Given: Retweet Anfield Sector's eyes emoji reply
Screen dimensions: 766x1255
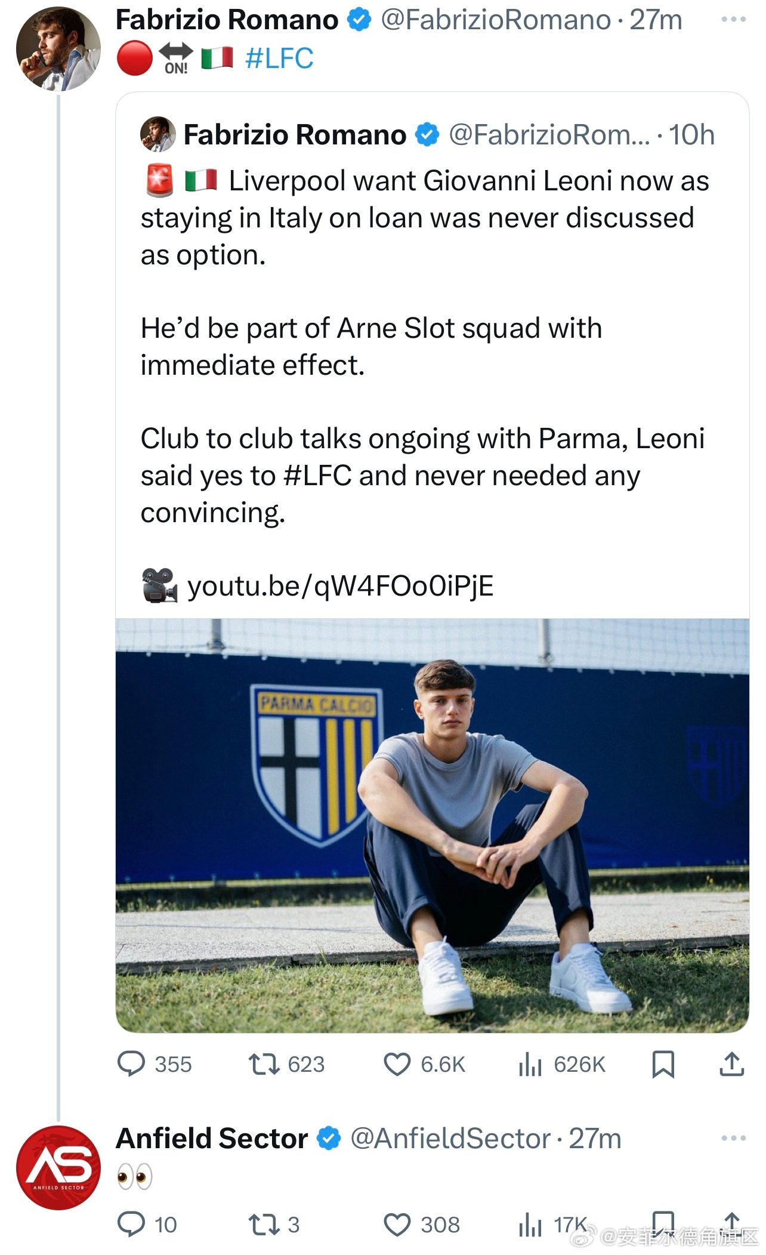Looking at the screenshot, I should click(264, 1225).
